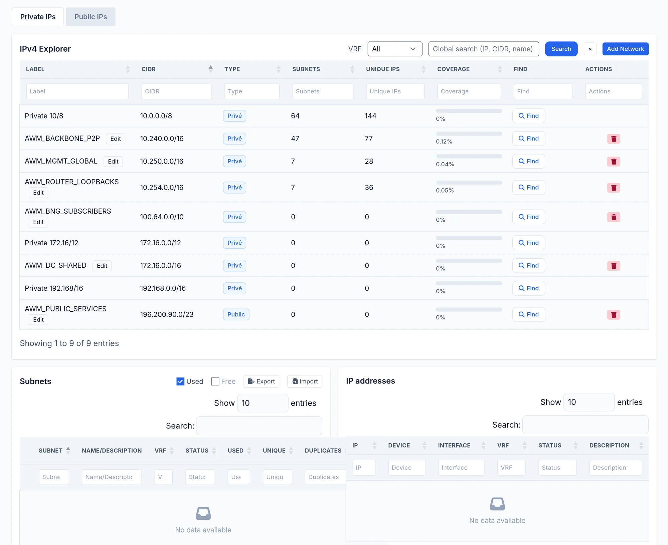The width and height of the screenshot is (668, 545).
Task: Click IP addresses Search box
Action: coord(585,425)
